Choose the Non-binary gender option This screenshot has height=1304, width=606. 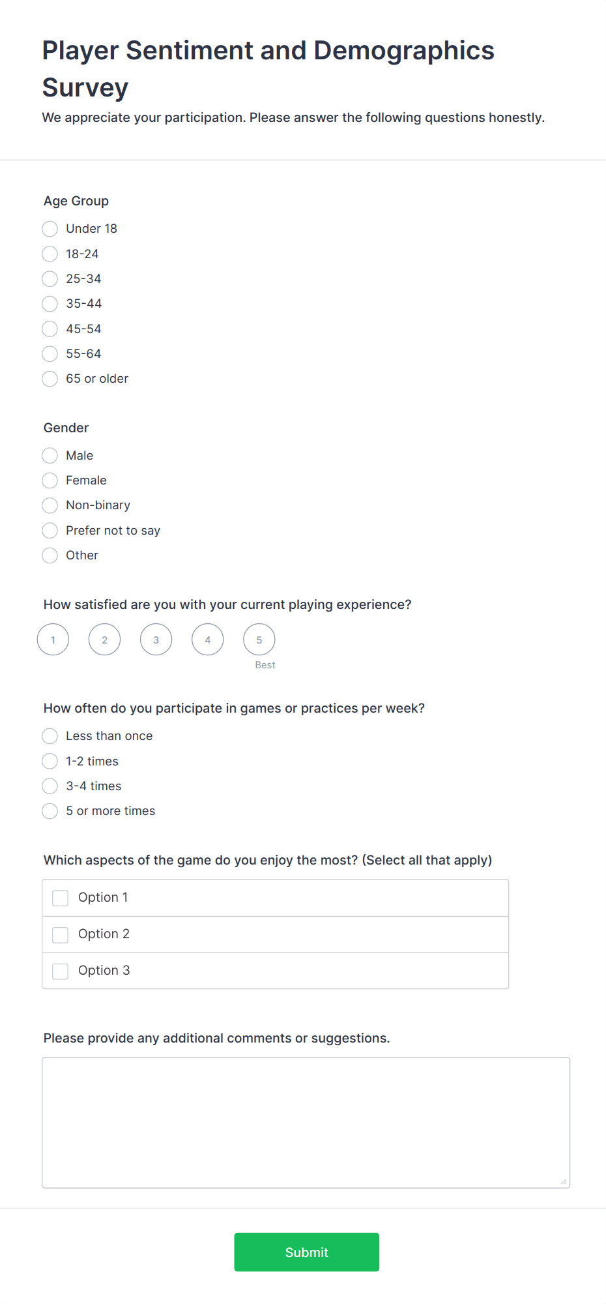point(50,505)
